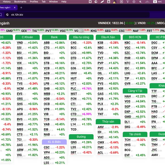Click the Bank sector header
Screen dimensions: 165x165
(54, 37)
